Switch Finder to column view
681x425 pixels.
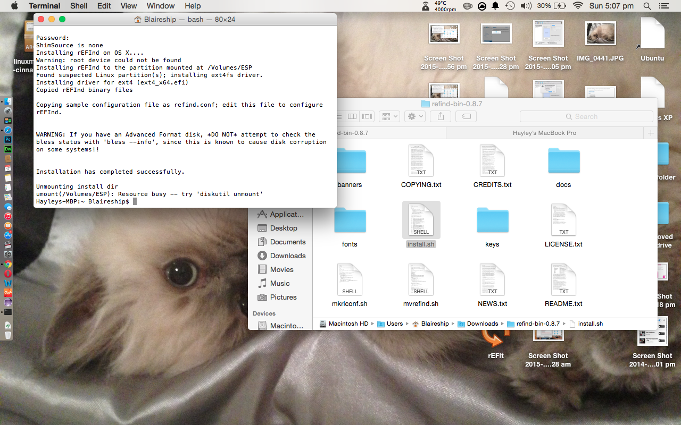352,116
